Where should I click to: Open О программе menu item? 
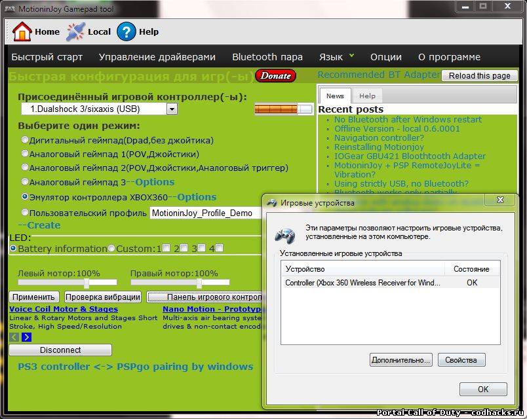tap(450, 57)
